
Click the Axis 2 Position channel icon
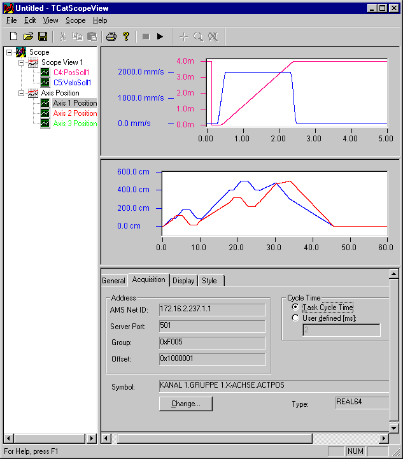click(45, 113)
